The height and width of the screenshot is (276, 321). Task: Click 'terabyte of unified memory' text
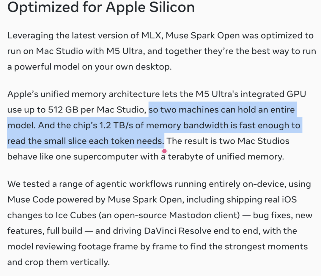tap(225, 157)
